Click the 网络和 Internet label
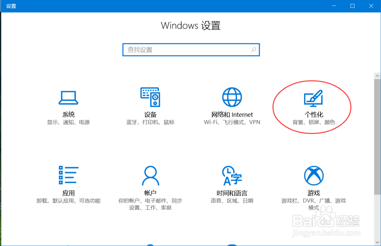Screen dimensions: 381x246 tap(232, 114)
